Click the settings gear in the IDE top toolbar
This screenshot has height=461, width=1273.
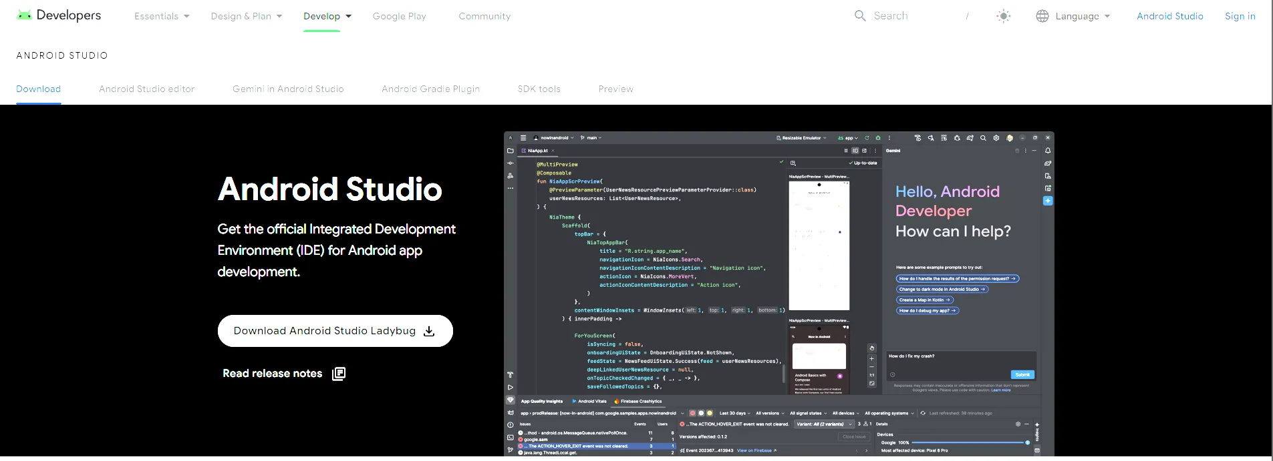(996, 138)
